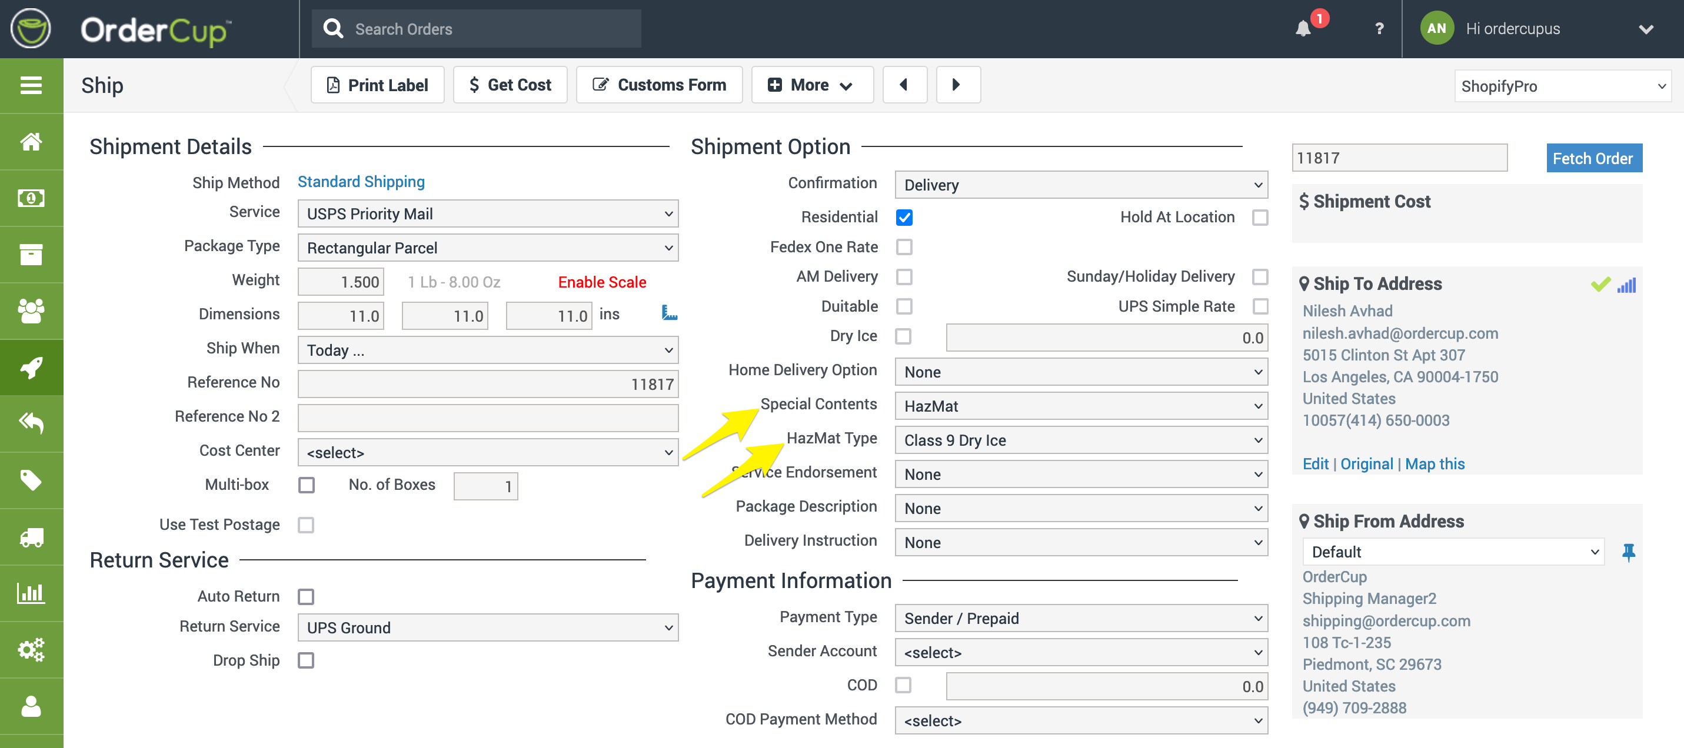Go to Home via sidebar house icon
Viewport: 1684px width, 748px height.
click(x=31, y=142)
